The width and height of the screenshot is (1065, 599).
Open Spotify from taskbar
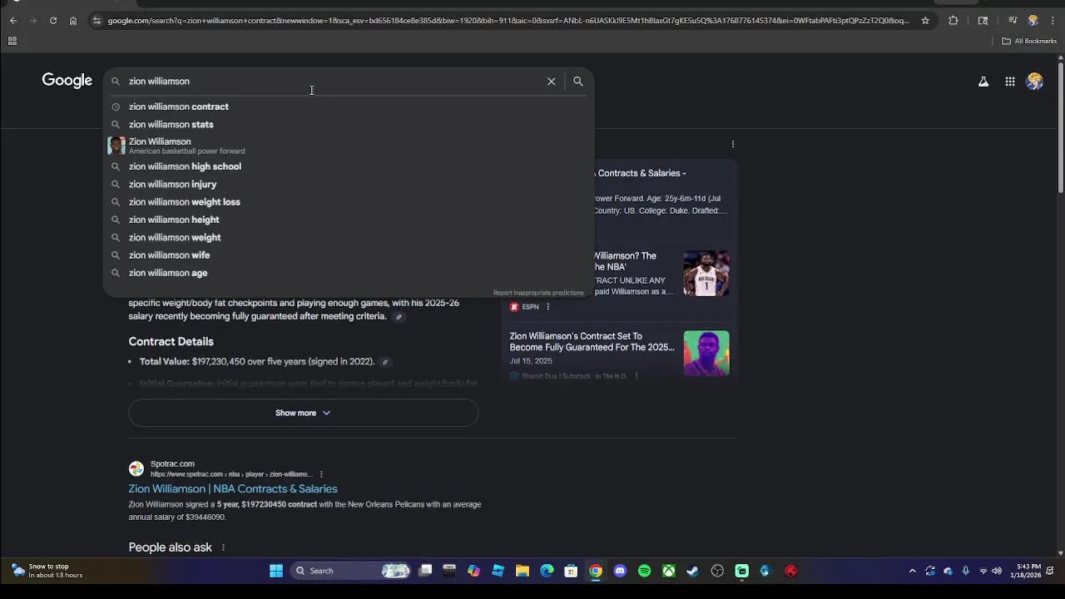[644, 571]
